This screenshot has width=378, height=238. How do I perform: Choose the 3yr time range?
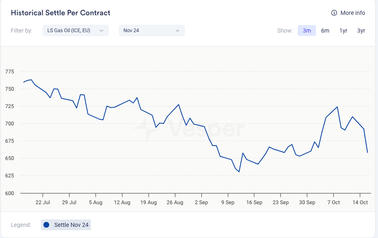coord(361,31)
